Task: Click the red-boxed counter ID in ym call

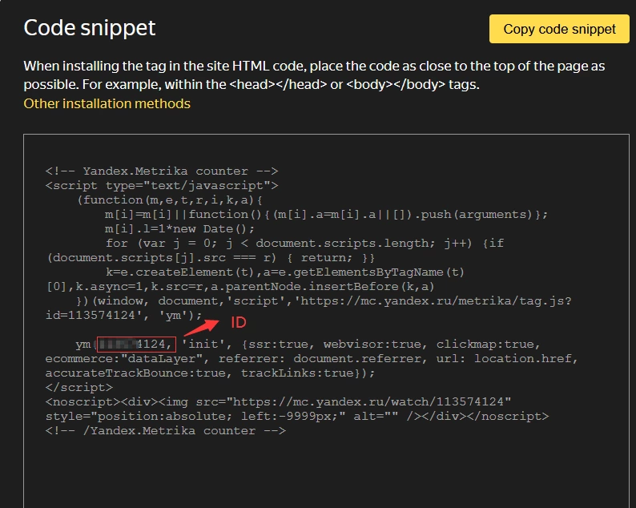Action: 136,344
